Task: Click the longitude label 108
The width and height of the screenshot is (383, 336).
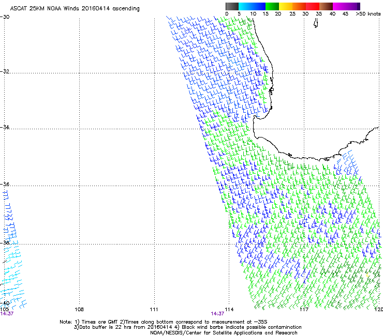Action: [79, 310]
